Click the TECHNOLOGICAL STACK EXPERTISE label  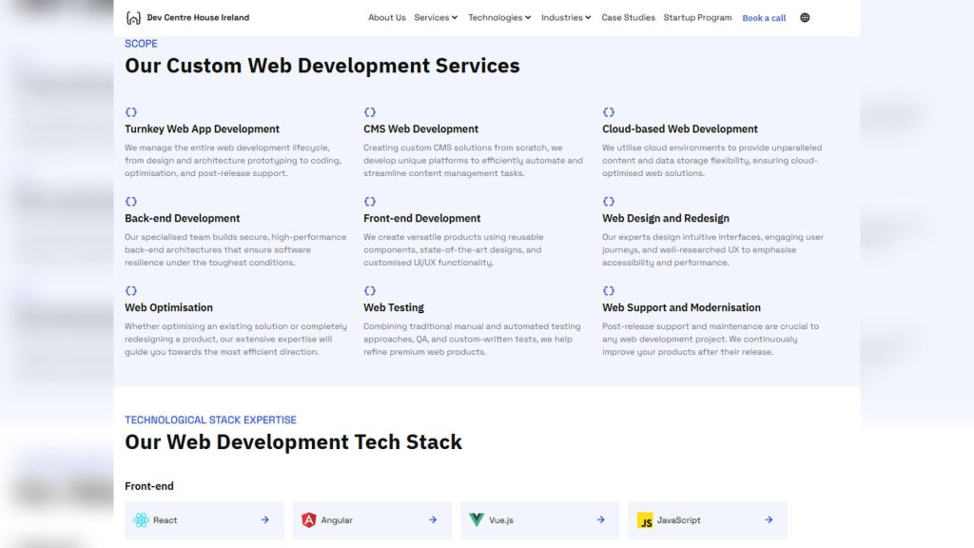210,420
